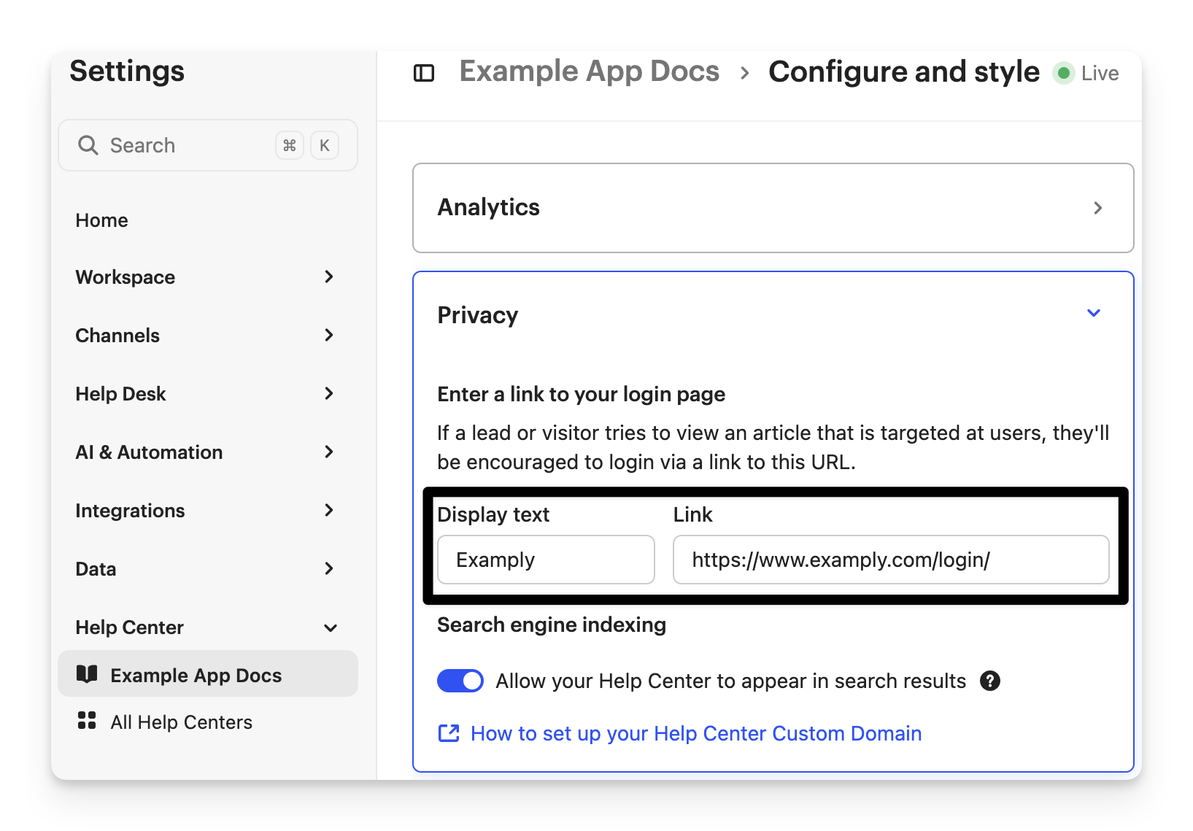This screenshot has height=831, width=1193.
Task: Collapse the Privacy section chevron
Action: coord(1094,313)
